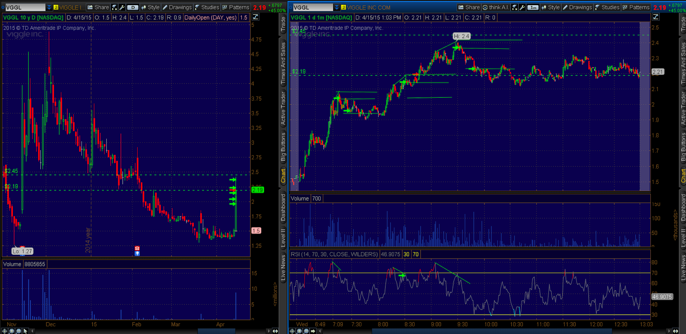Screen dimensions: 686x334
Task: Toggle the right chart's drawing-set icon at header right
Action: click(x=656, y=17)
